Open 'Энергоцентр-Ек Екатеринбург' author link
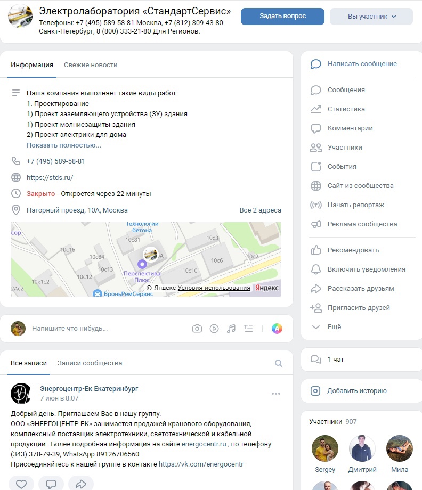Image resolution: width=422 pixels, height=490 pixels. point(89,388)
